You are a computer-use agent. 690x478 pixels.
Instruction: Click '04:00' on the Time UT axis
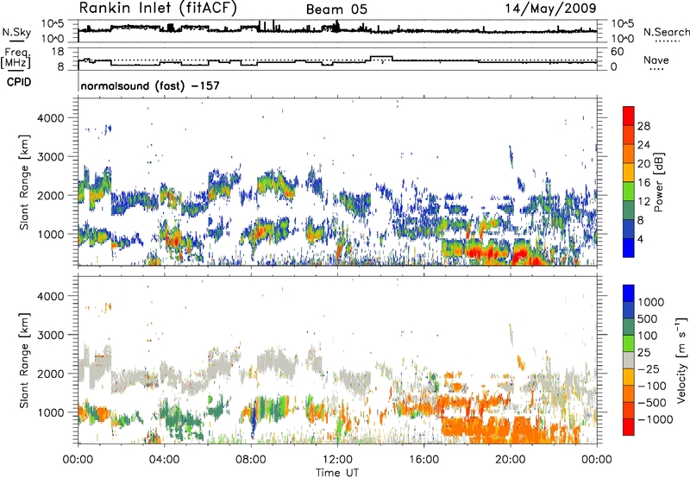coord(165,460)
